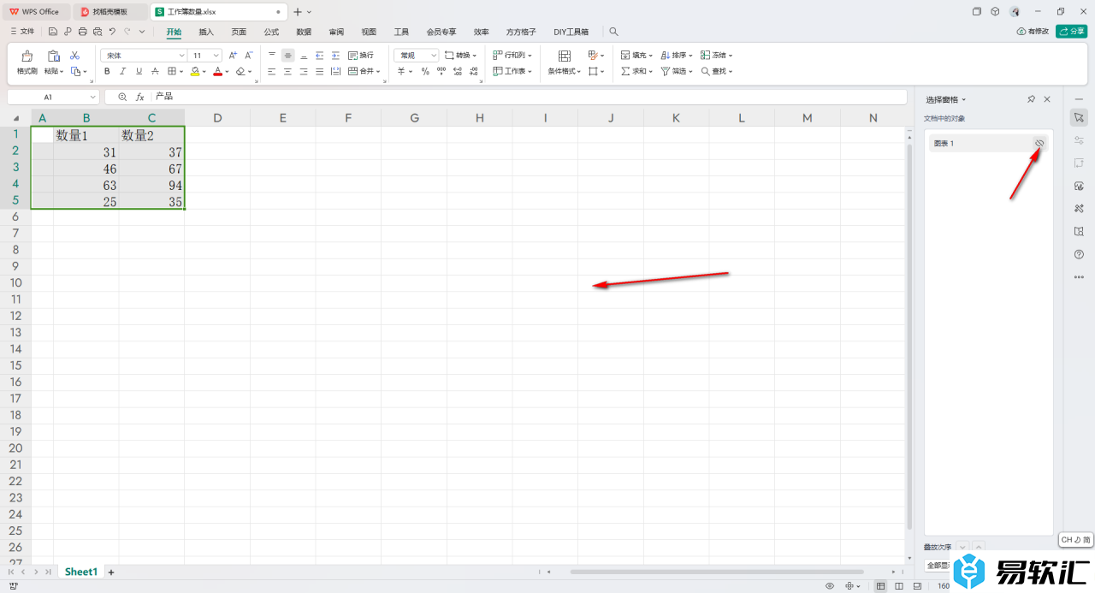Click the Save icon in quick toolbar
The image size is (1095, 593).
pos(53,32)
